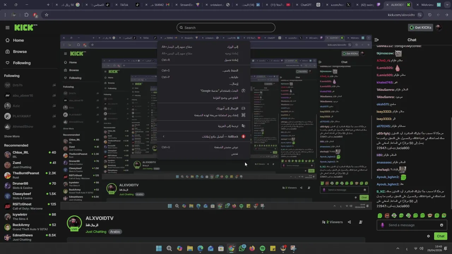The width and height of the screenshot is (452, 254).
Task: Open recommended channel RSITzGhost
Action: [30, 206]
